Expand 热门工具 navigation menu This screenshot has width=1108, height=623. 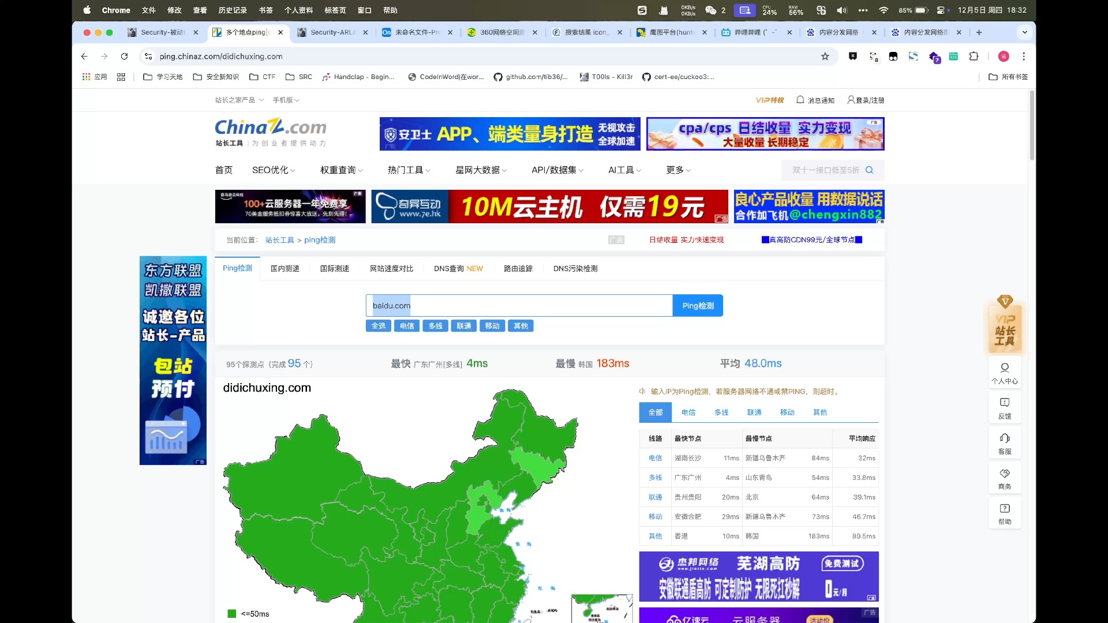point(409,170)
